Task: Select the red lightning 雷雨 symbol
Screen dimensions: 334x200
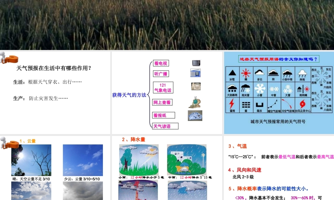Action: coord(231,104)
